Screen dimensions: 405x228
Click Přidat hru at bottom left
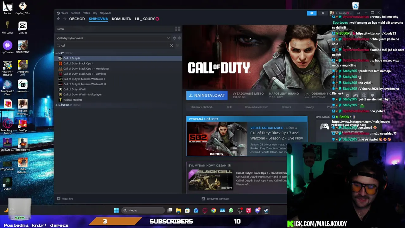pos(65,199)
